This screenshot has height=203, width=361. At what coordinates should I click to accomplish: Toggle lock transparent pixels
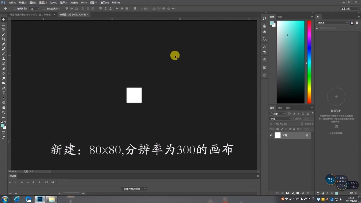click(278, 129)
